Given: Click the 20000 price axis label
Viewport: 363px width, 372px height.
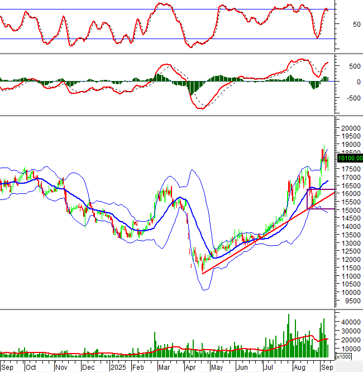Looking at the screenshot, I should (349, 128).
